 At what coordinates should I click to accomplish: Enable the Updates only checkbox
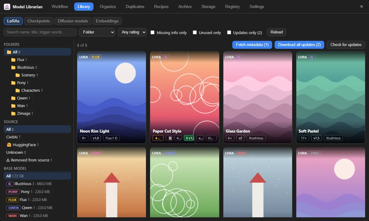coord(229,33)
